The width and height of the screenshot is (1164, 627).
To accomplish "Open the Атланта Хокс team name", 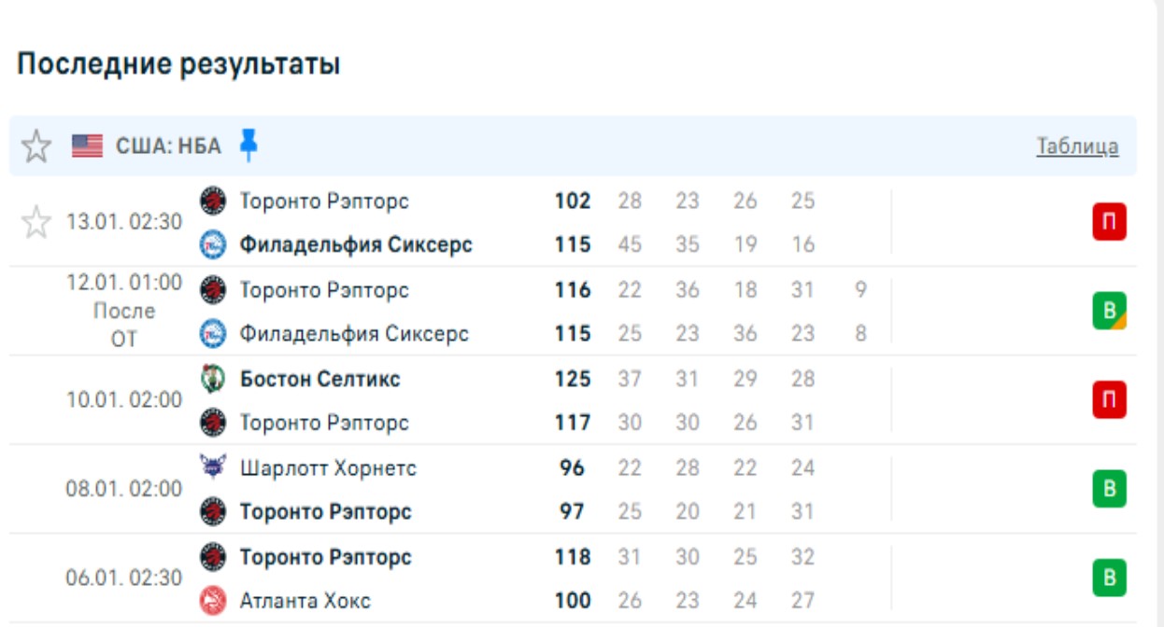I will point(305,601).
